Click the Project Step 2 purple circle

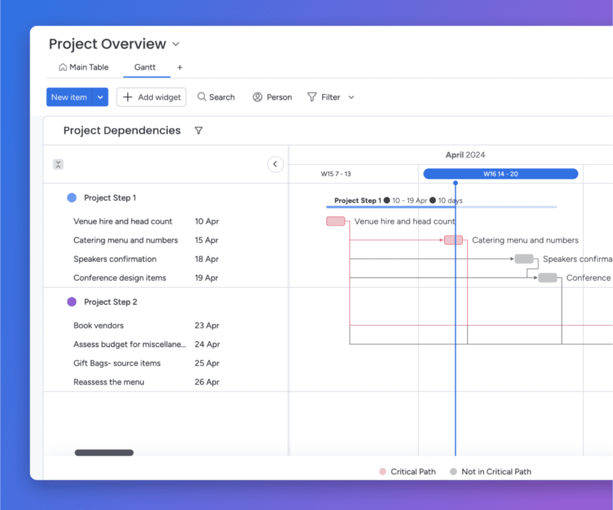(72, 302)
